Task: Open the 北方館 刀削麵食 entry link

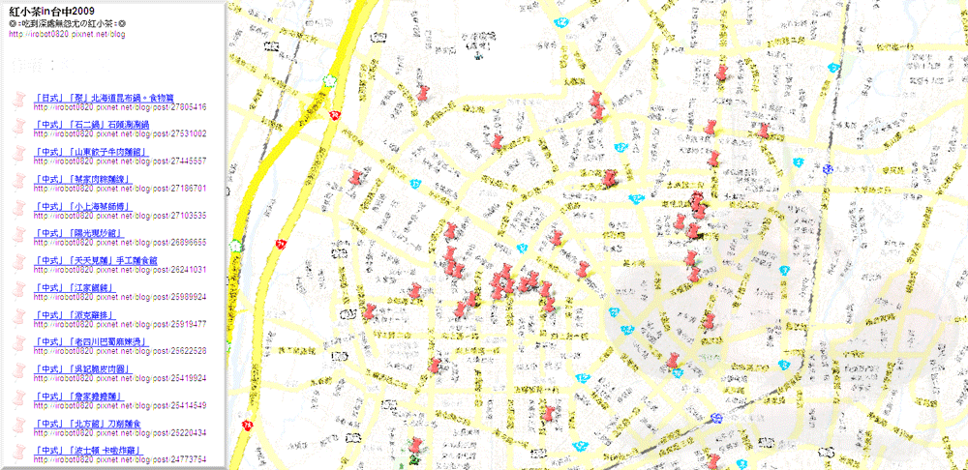Action: [88, 424]
